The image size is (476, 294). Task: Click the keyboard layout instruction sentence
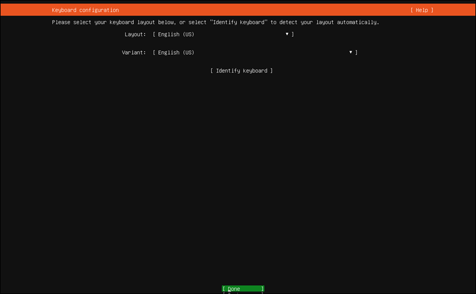[x=215, y=22]
